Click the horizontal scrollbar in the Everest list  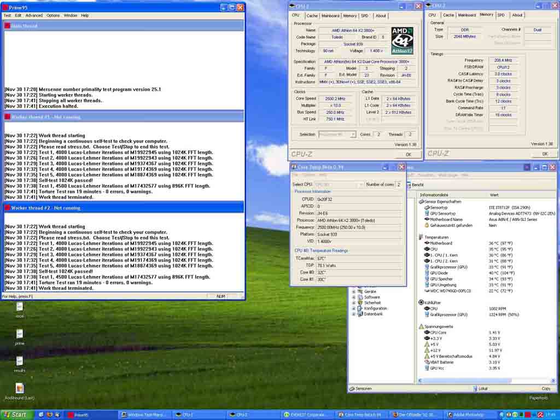[x=486, y=381]
